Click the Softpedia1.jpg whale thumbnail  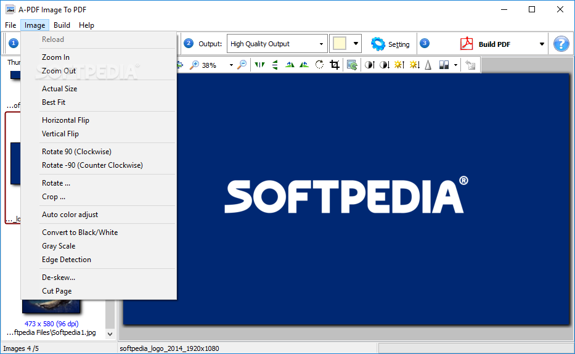(x=51, y=307)
